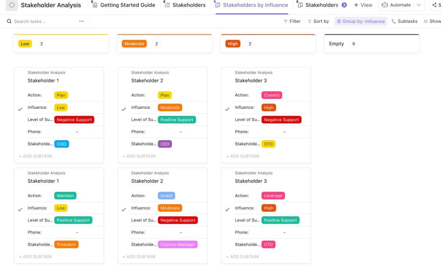Viewport: 441px width, 272px height.
Task: Mark top Stakeholder 1 card complete
Action: [20, 109]
